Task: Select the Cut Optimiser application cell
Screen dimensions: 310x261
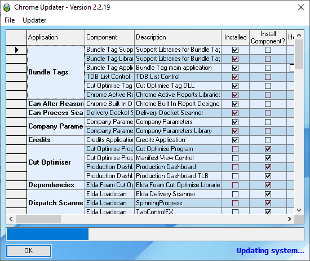Action: (56, 162)
